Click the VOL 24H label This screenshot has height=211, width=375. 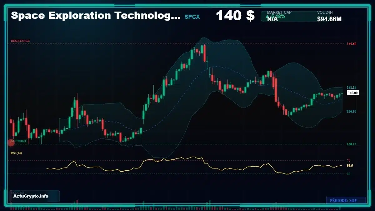coord(325,12)
